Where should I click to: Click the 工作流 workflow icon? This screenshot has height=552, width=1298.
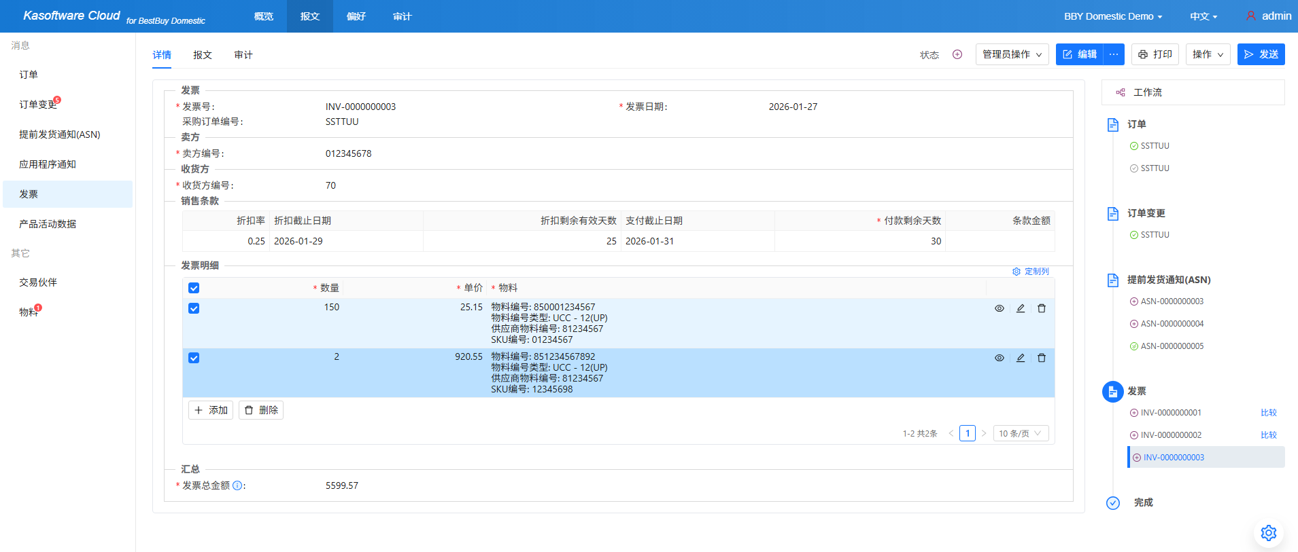click(1121, 92)
